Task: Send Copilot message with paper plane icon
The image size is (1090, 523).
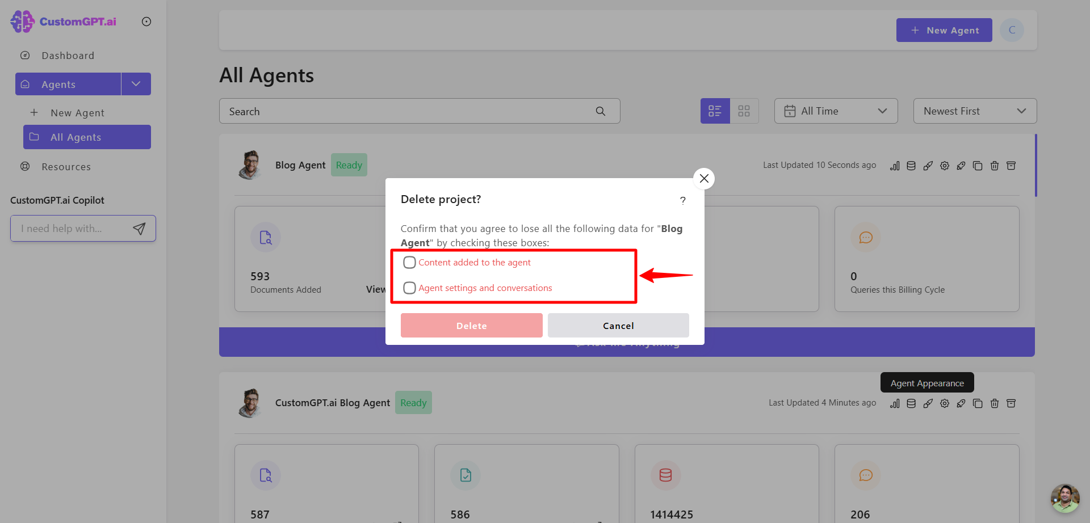Action: coord(139,229)
